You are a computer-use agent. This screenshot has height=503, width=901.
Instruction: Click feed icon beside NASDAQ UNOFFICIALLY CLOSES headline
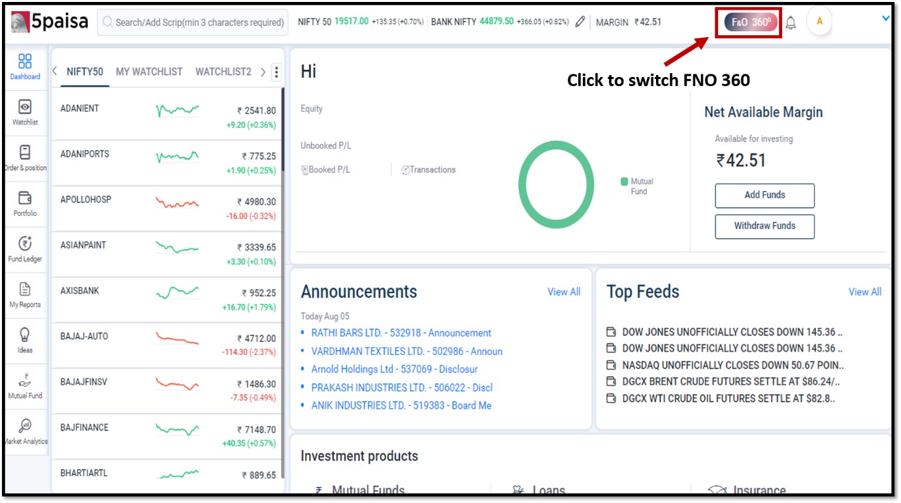point(611,365)
